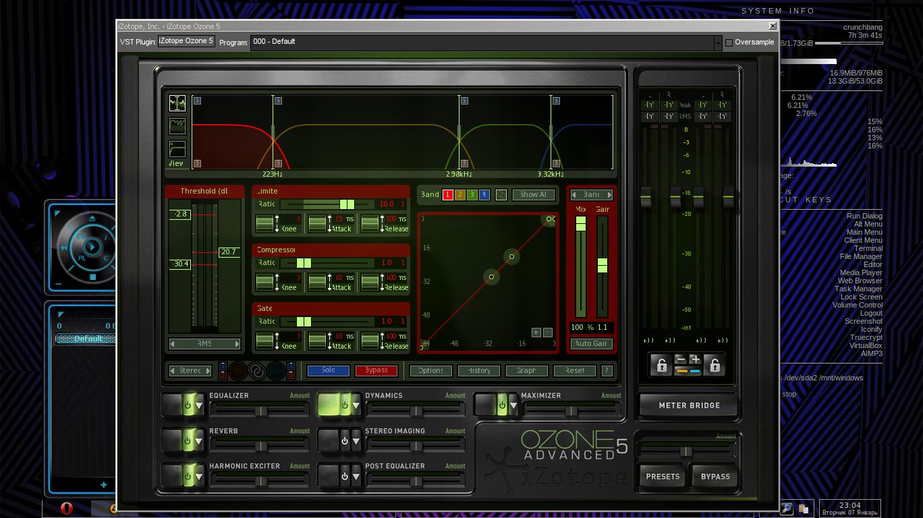Viewport: 923px width, 518px height.
Task: Click the Mix slider handle
Action: tap(580, 224)
